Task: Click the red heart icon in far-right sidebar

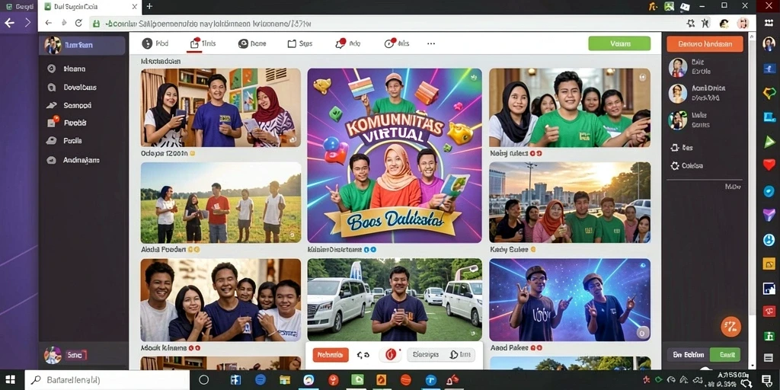Action: pos(769,165)
